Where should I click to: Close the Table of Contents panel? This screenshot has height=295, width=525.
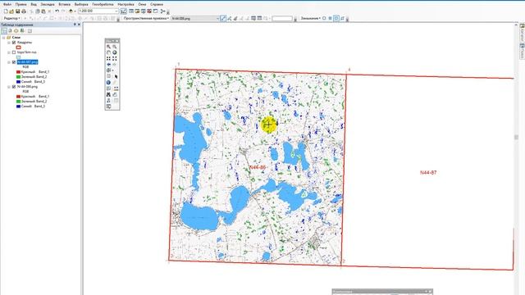click(79, 25)
